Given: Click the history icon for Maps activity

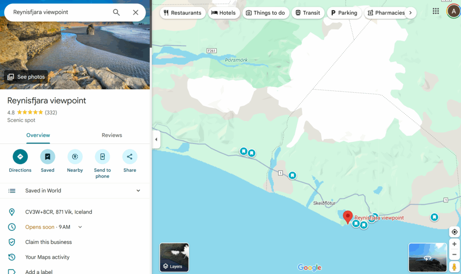Looking at the screenshot, I should point(12,257).
